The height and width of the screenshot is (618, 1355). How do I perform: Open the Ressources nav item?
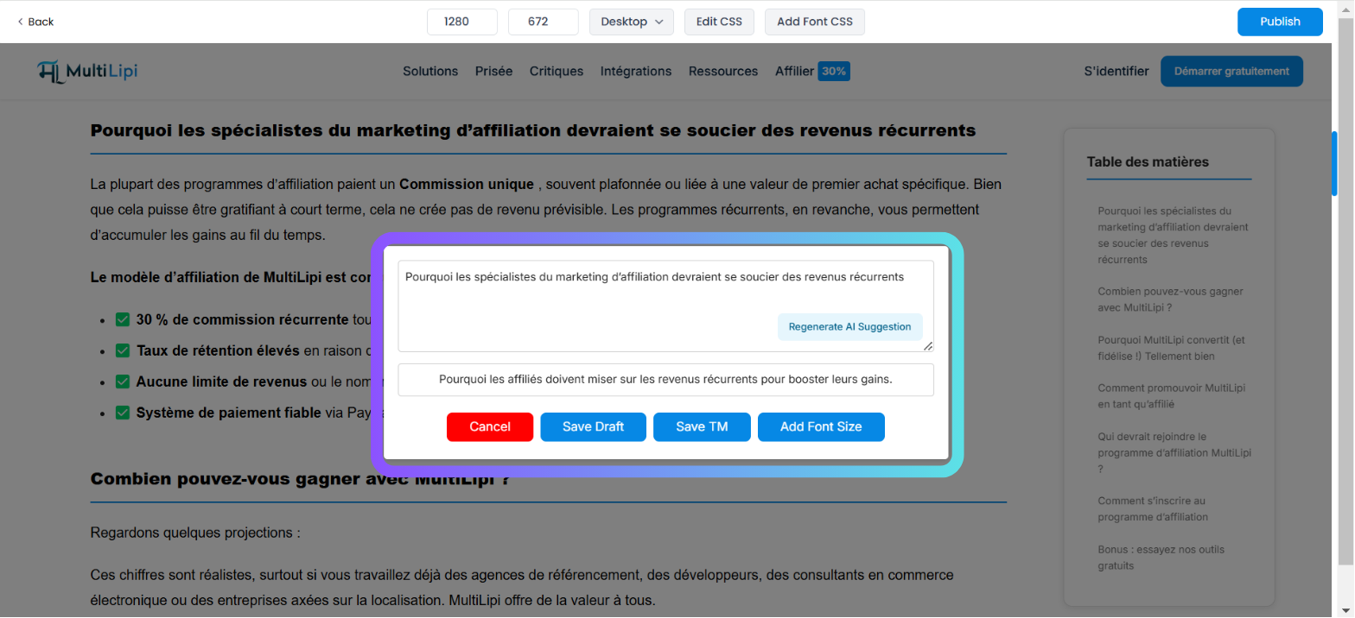tap(723, 72)
